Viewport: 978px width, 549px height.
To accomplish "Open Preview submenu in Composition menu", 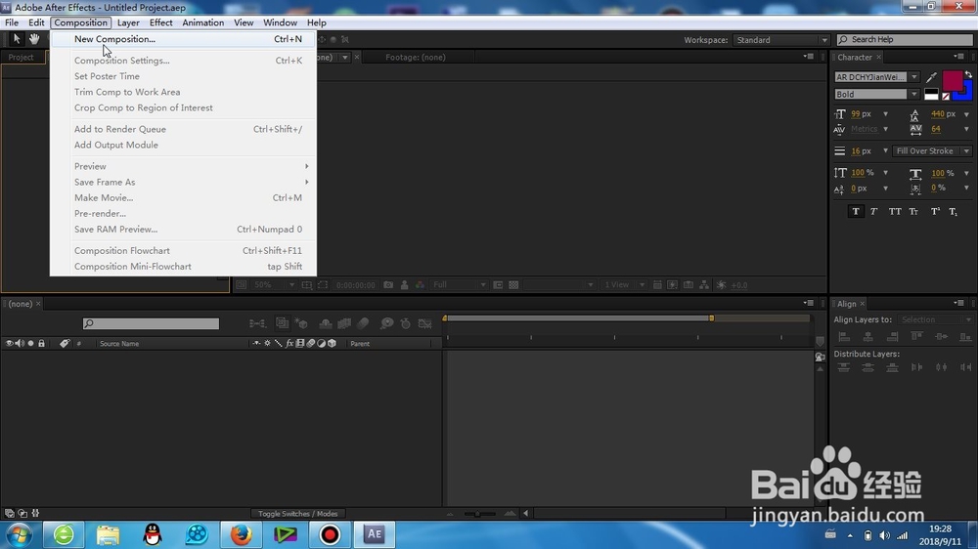I will pyautogui.click(x=184, y=166).
